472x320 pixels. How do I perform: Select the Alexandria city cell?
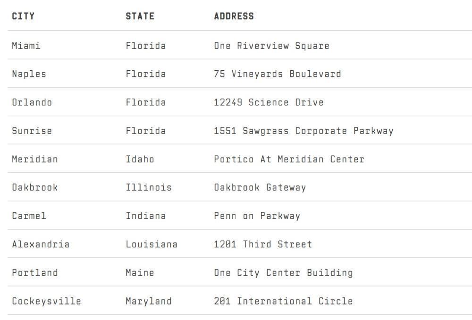tap(41, 244)
